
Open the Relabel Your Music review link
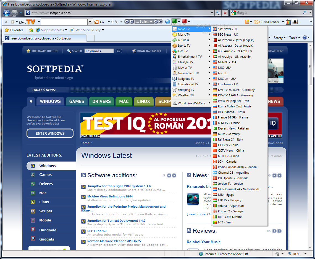203,242
